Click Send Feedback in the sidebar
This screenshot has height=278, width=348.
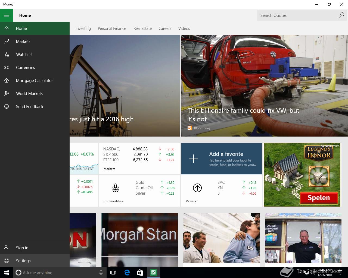35,106
